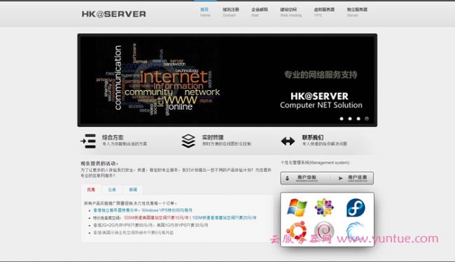
Task: Click the HK@SERVER logo in the header
Action: [113, 14]
